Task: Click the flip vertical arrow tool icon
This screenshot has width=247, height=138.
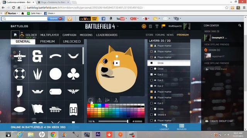Action: point(107,100)
